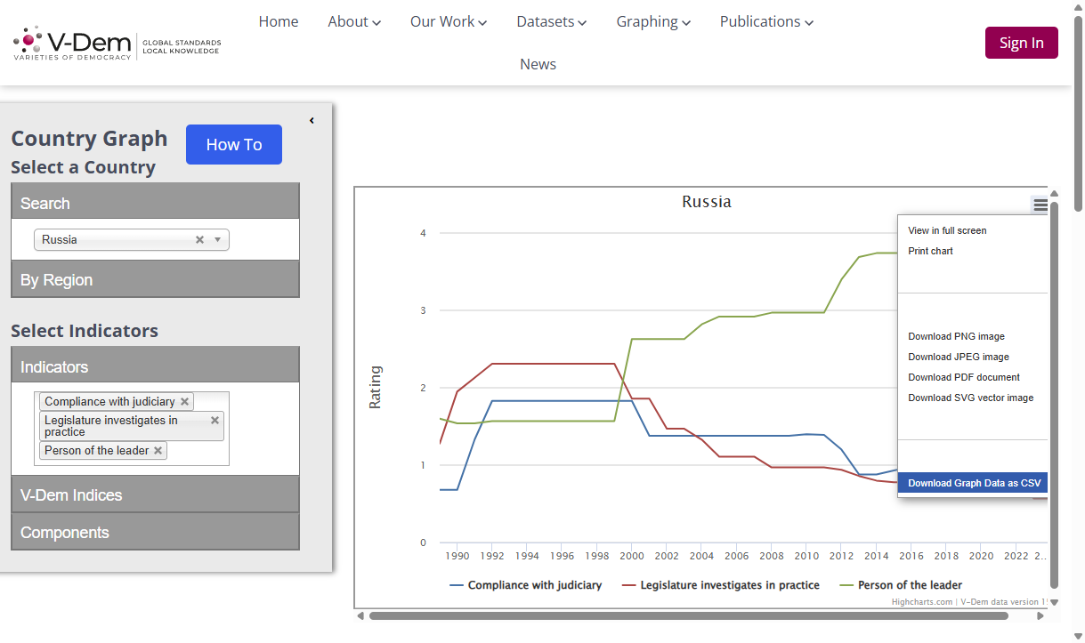Click the Sign In button
The width and height of the screenshot is (1085, 643).
click(1021, 43)
